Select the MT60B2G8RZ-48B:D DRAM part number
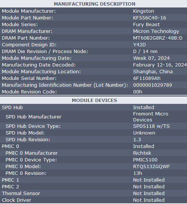The height and width of the screenshot is (204, 187). click(158, 38)
